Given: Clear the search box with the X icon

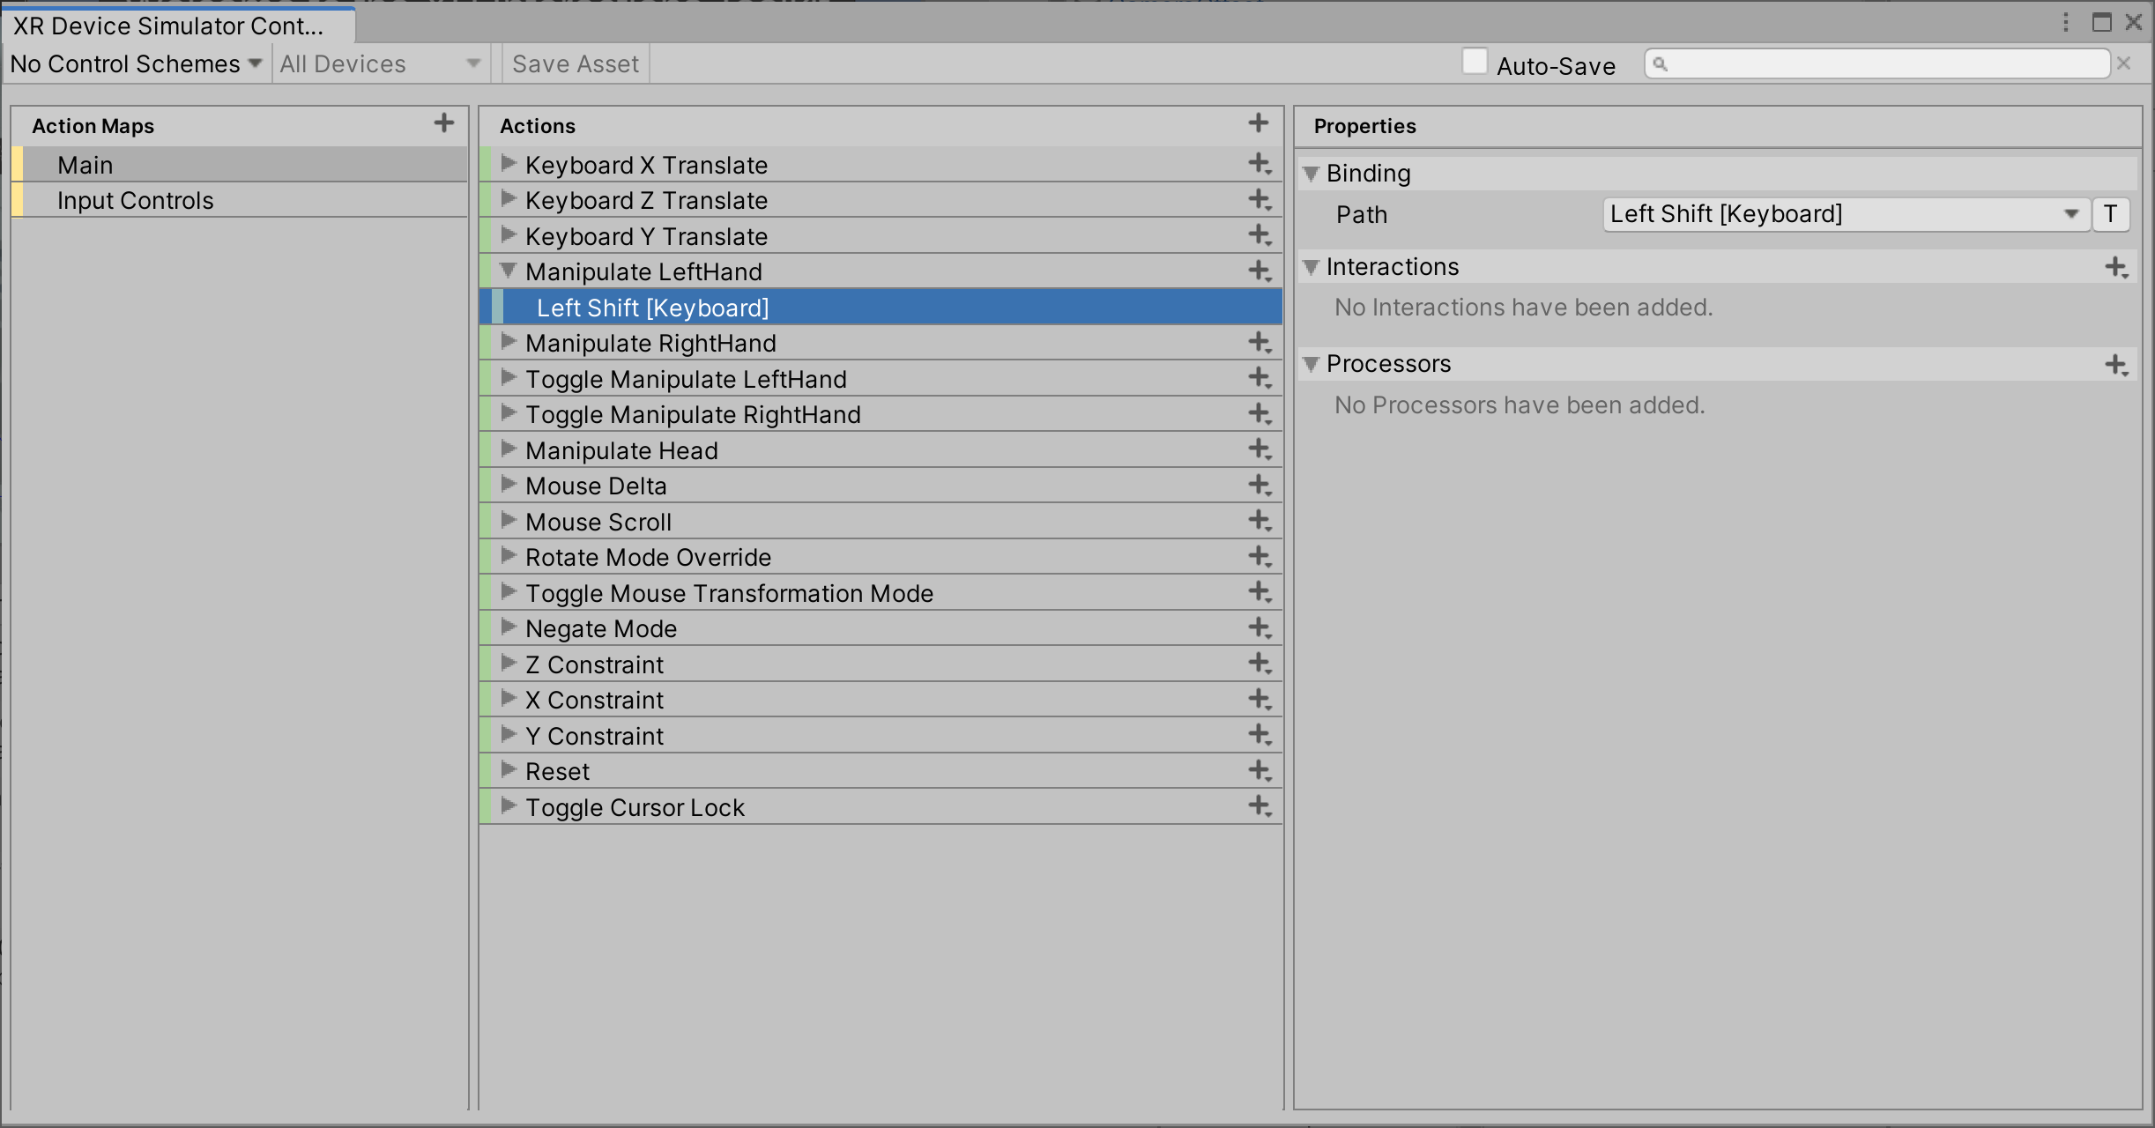Looking at the screenshot, I should 2124,63.
